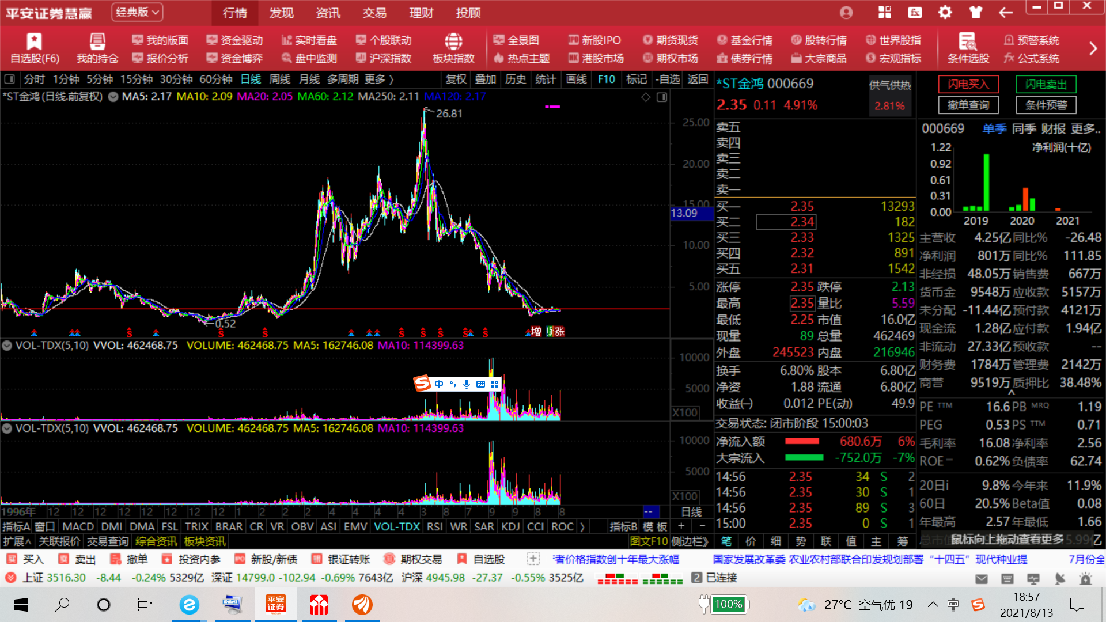Toggle the side panel icon above chart

click(662, 97)
